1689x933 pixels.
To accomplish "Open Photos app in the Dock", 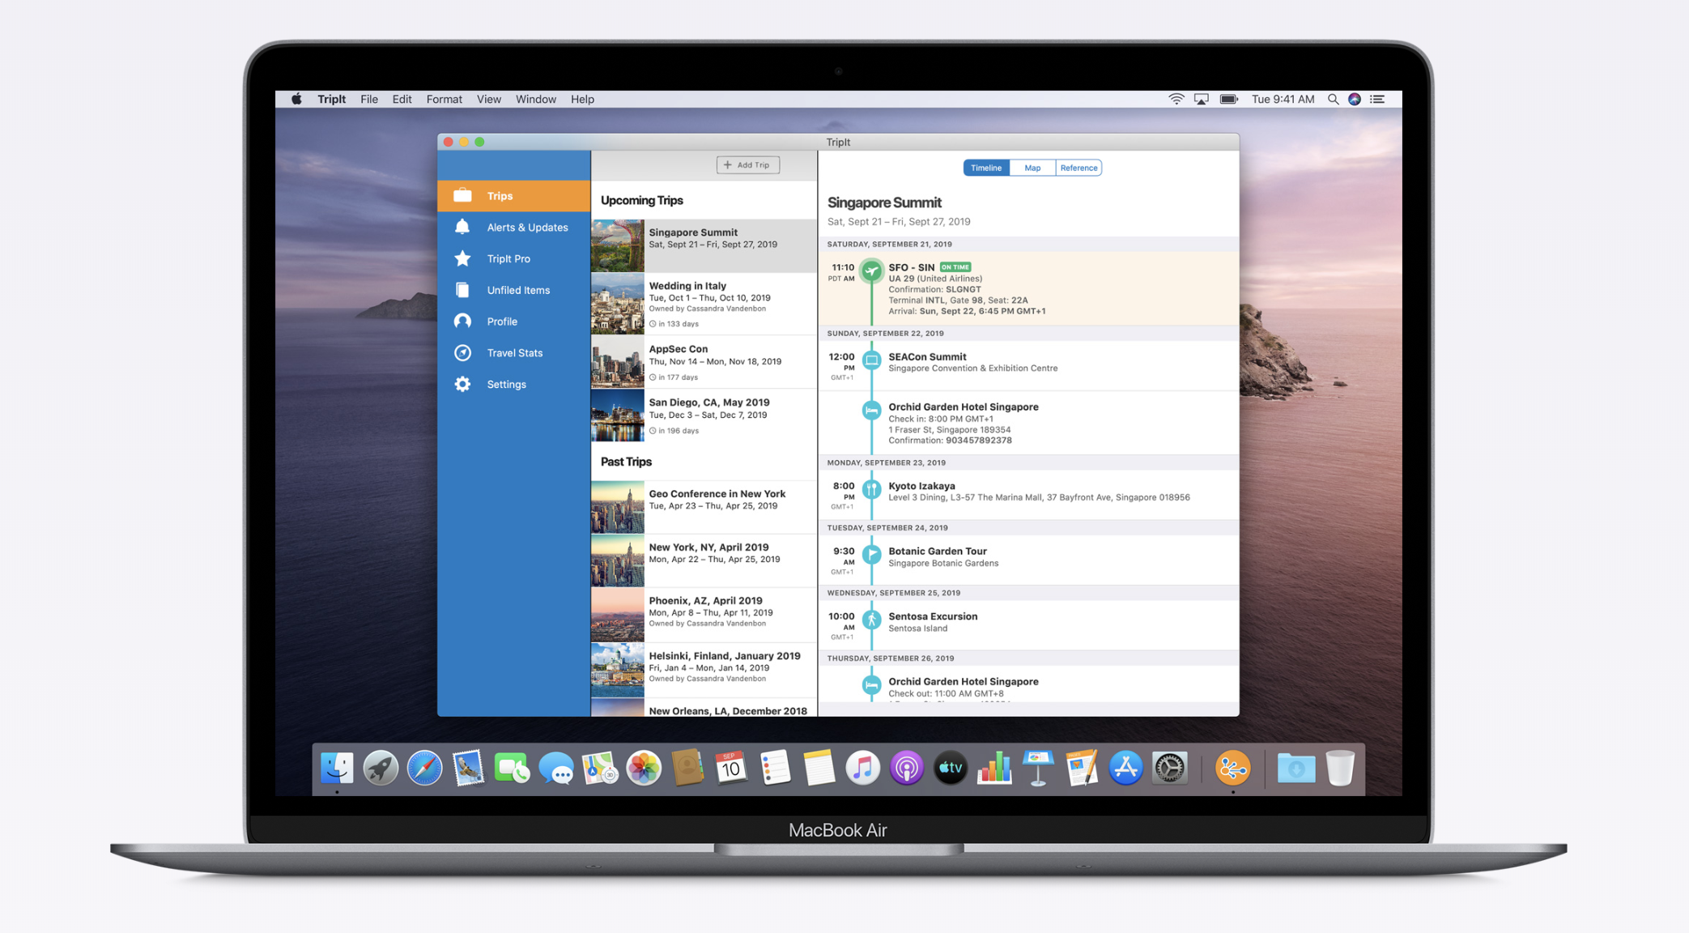I will pos(644,768).
